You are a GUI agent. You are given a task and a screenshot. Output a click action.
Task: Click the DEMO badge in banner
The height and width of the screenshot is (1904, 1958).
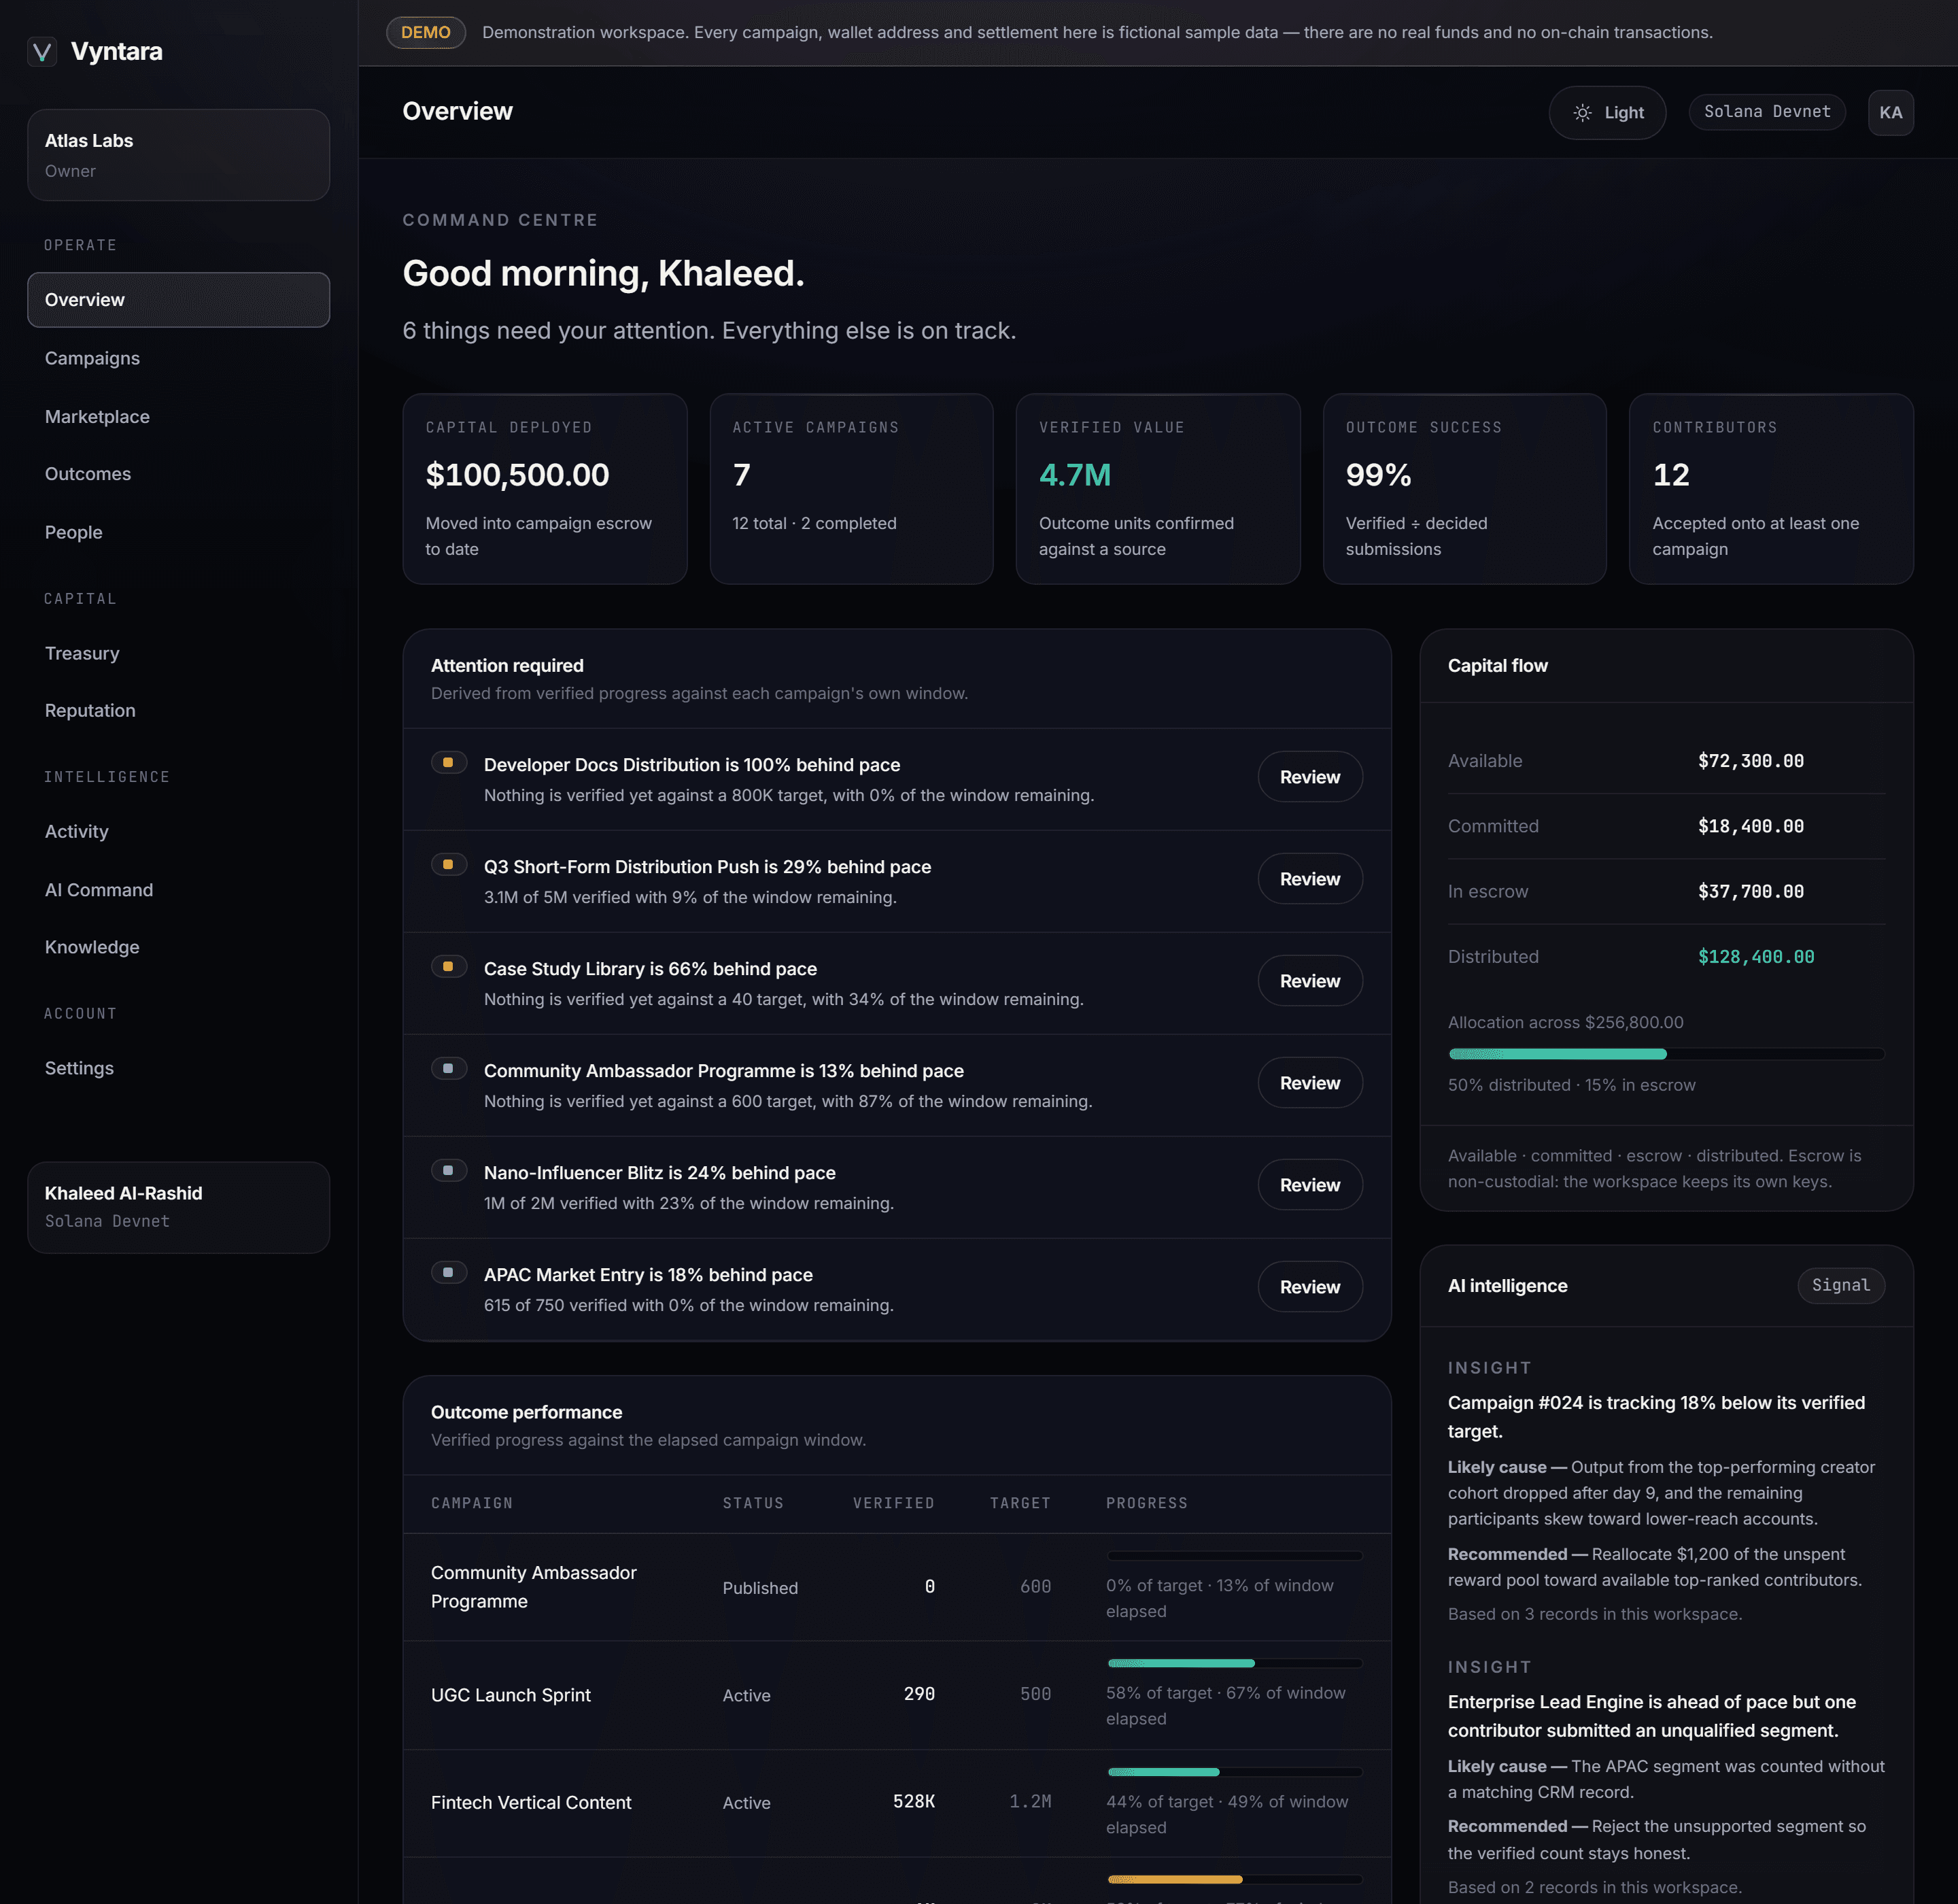pyautogui.click(x=426, y=33)
